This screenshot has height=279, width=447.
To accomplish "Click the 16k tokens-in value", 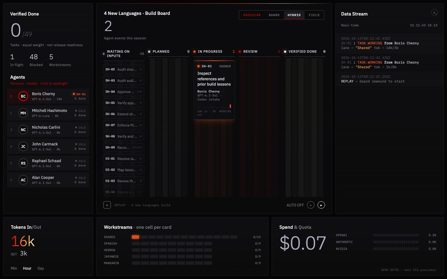I will [x=23, y=241].
